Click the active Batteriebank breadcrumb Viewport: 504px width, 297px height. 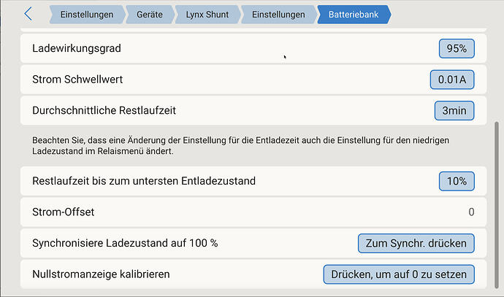click(x=354, y=15)
